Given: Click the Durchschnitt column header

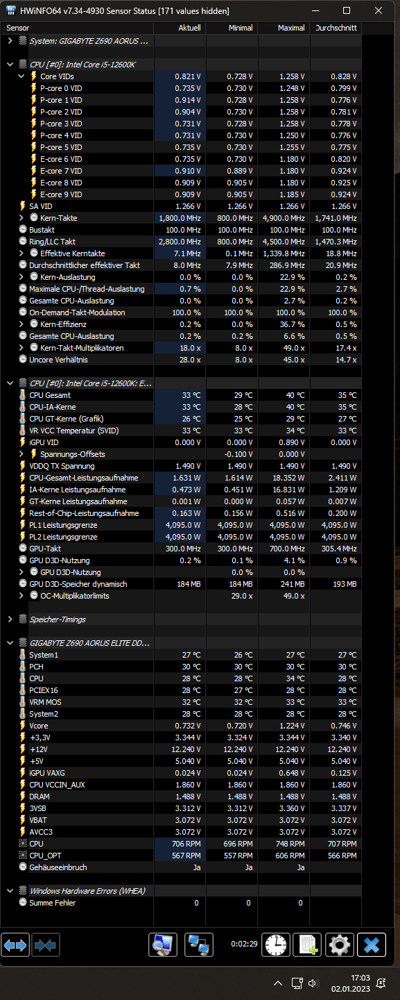Looking at the screenshot, I should point(336,28).
